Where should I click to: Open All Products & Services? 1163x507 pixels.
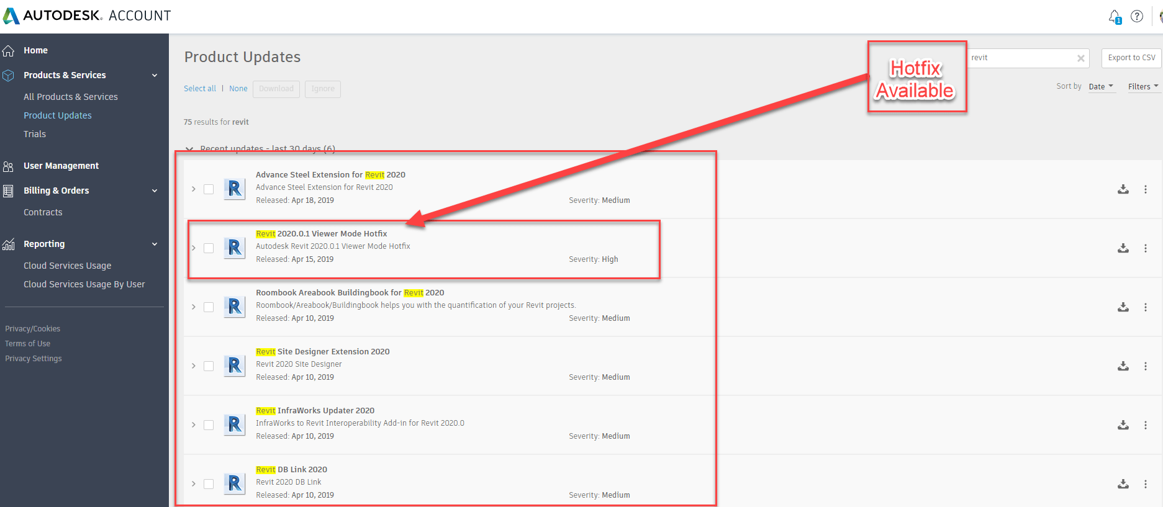click(x=71, y=97)
